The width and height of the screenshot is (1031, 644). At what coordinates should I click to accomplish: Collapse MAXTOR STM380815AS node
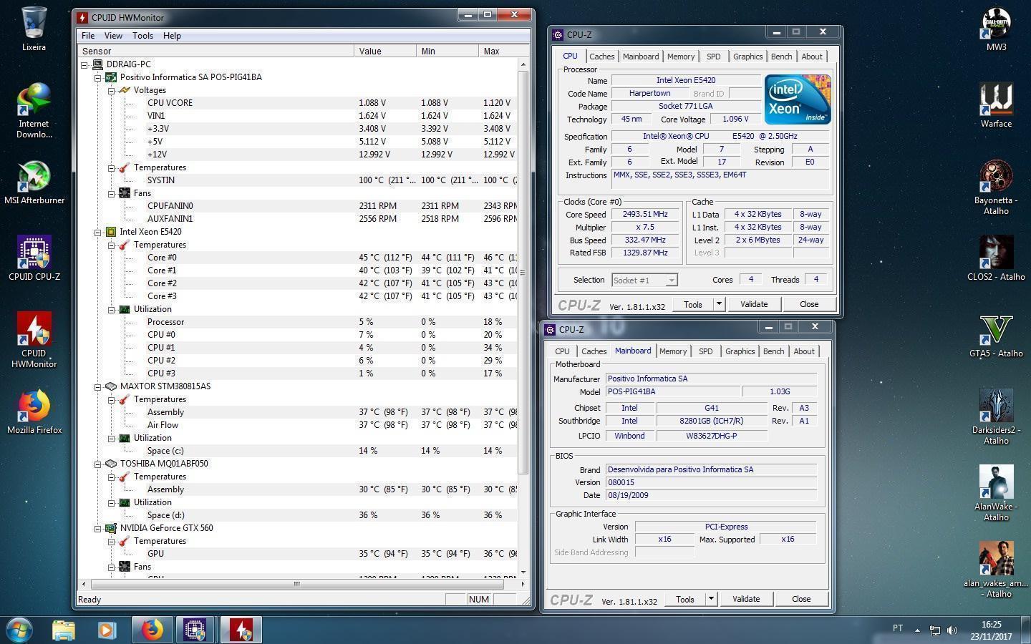pyautogui.click(x=98, y=386)
